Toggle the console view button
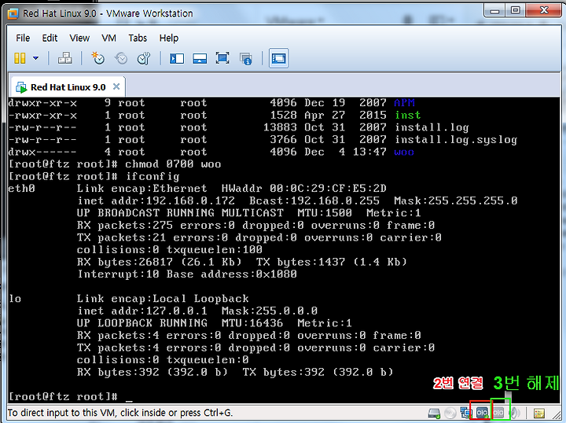This screenshot has height=423, width=566. coord(278,58)
